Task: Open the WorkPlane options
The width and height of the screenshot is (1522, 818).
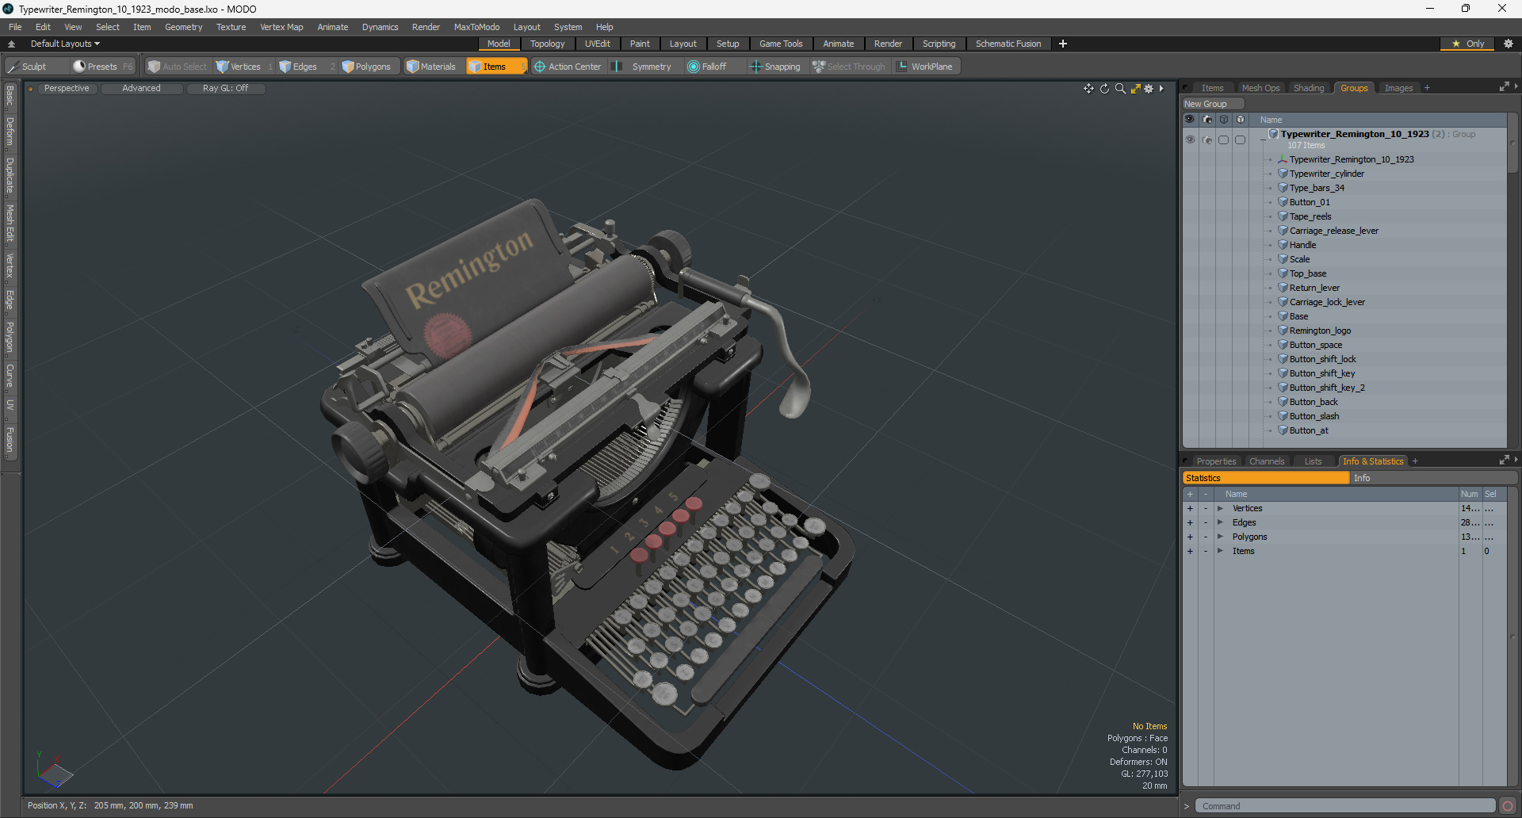Action: pyautogui.click(x=925, y=67)
